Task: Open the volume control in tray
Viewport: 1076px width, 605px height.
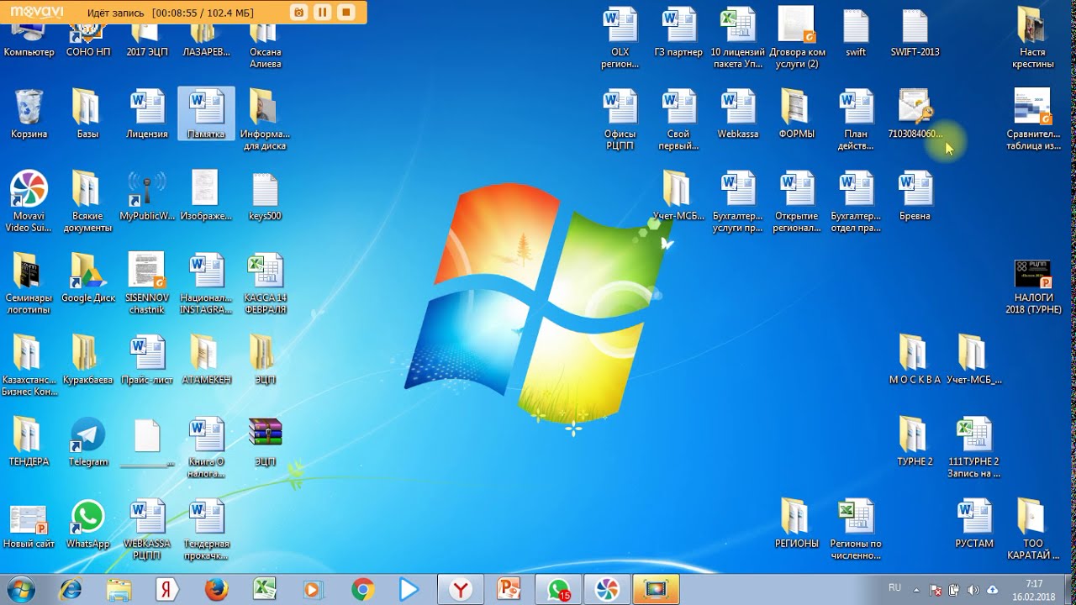Action: (973, 589)
